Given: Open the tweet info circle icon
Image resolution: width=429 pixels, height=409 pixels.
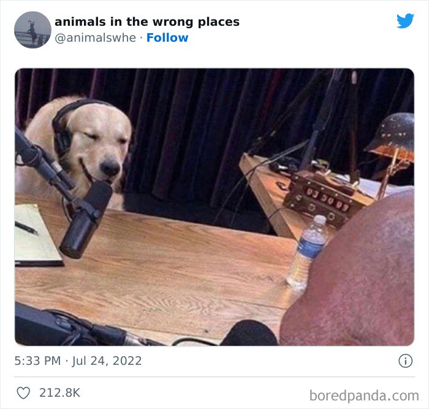Looking at the screenshot, I should coord(405,361).
